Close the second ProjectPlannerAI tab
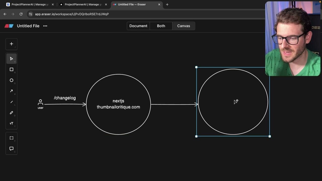Image resolution: width=322 pixels, height=181 pixels. click(x=106, y=5)
